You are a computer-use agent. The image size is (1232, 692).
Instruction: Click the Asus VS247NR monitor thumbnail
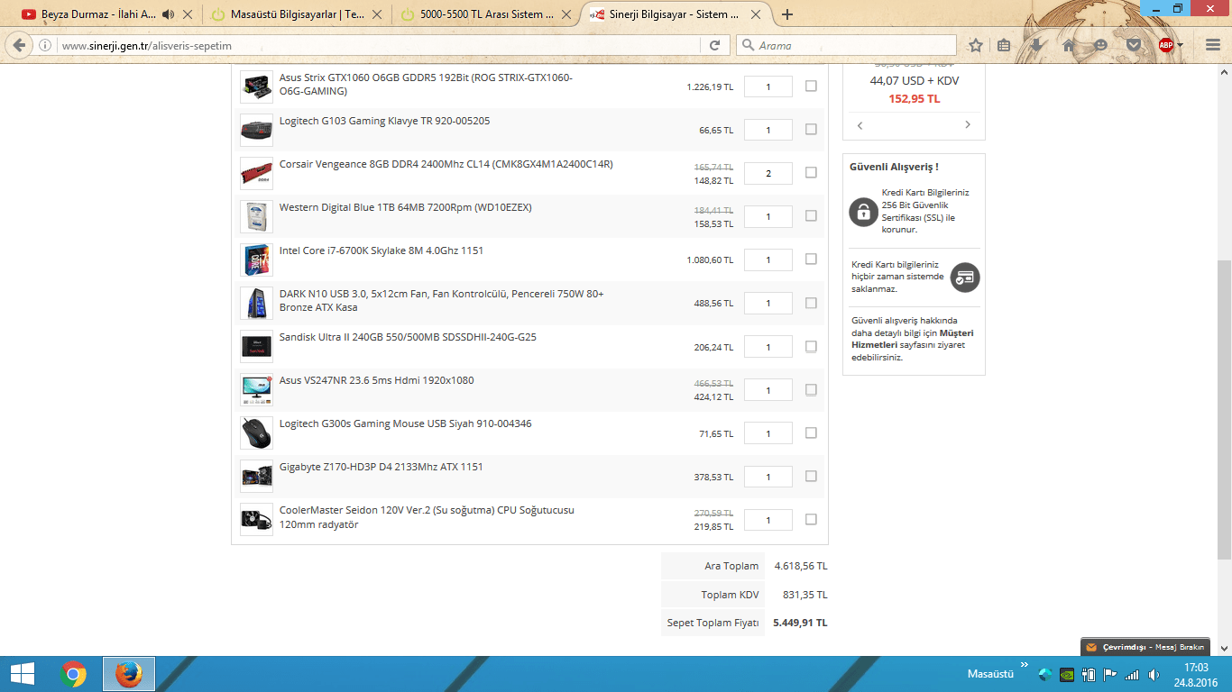(x=256, y=389)
